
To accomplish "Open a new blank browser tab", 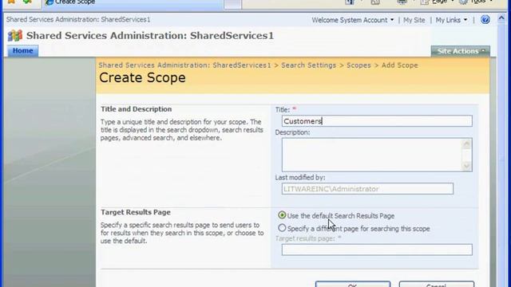I will (x=232, y=4).
